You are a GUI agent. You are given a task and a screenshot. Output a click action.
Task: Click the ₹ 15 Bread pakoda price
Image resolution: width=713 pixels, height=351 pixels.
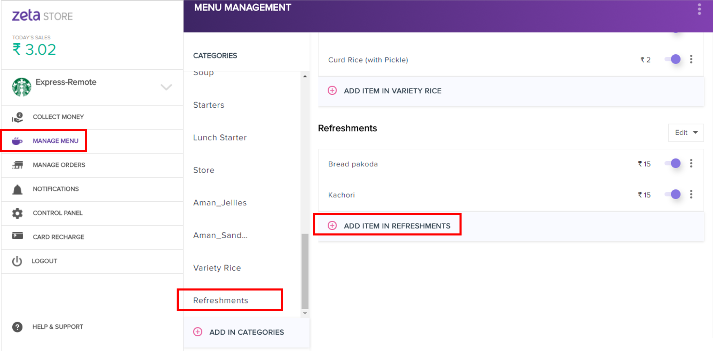[644, 164]
